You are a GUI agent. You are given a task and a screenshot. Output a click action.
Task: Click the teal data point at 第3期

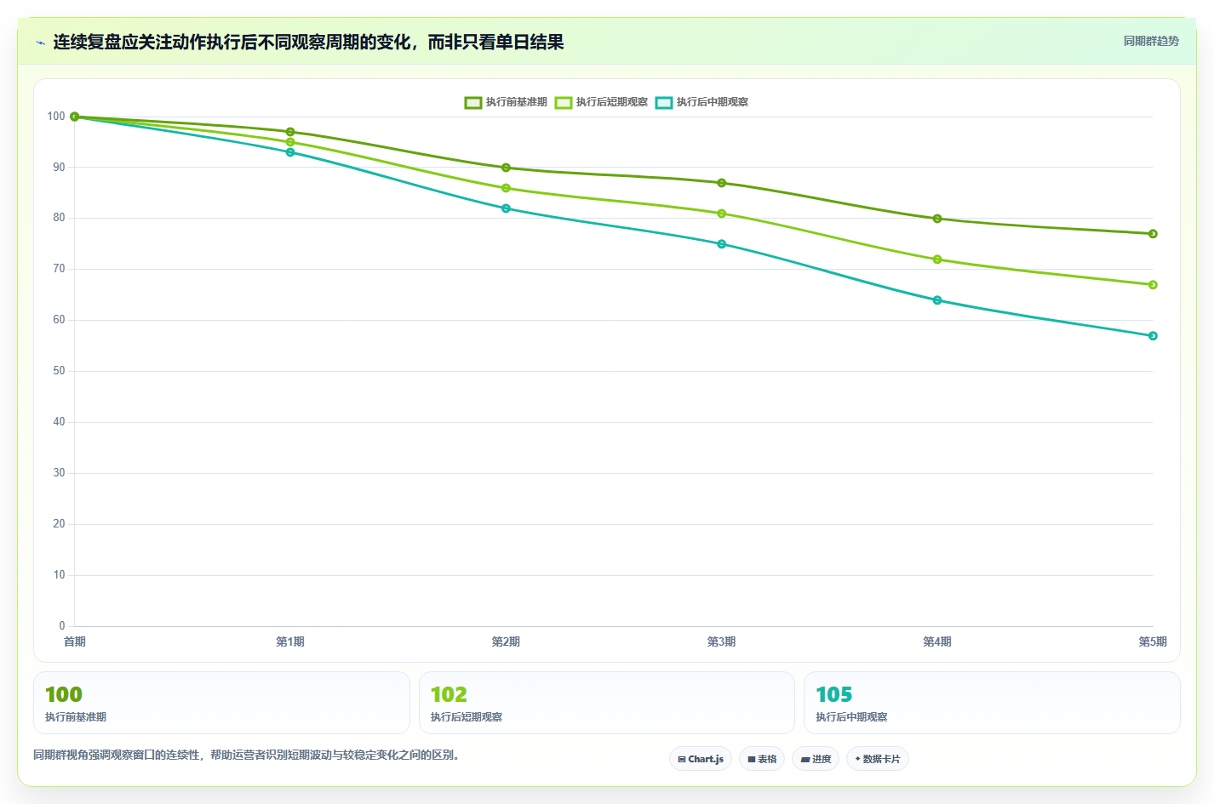722,244
